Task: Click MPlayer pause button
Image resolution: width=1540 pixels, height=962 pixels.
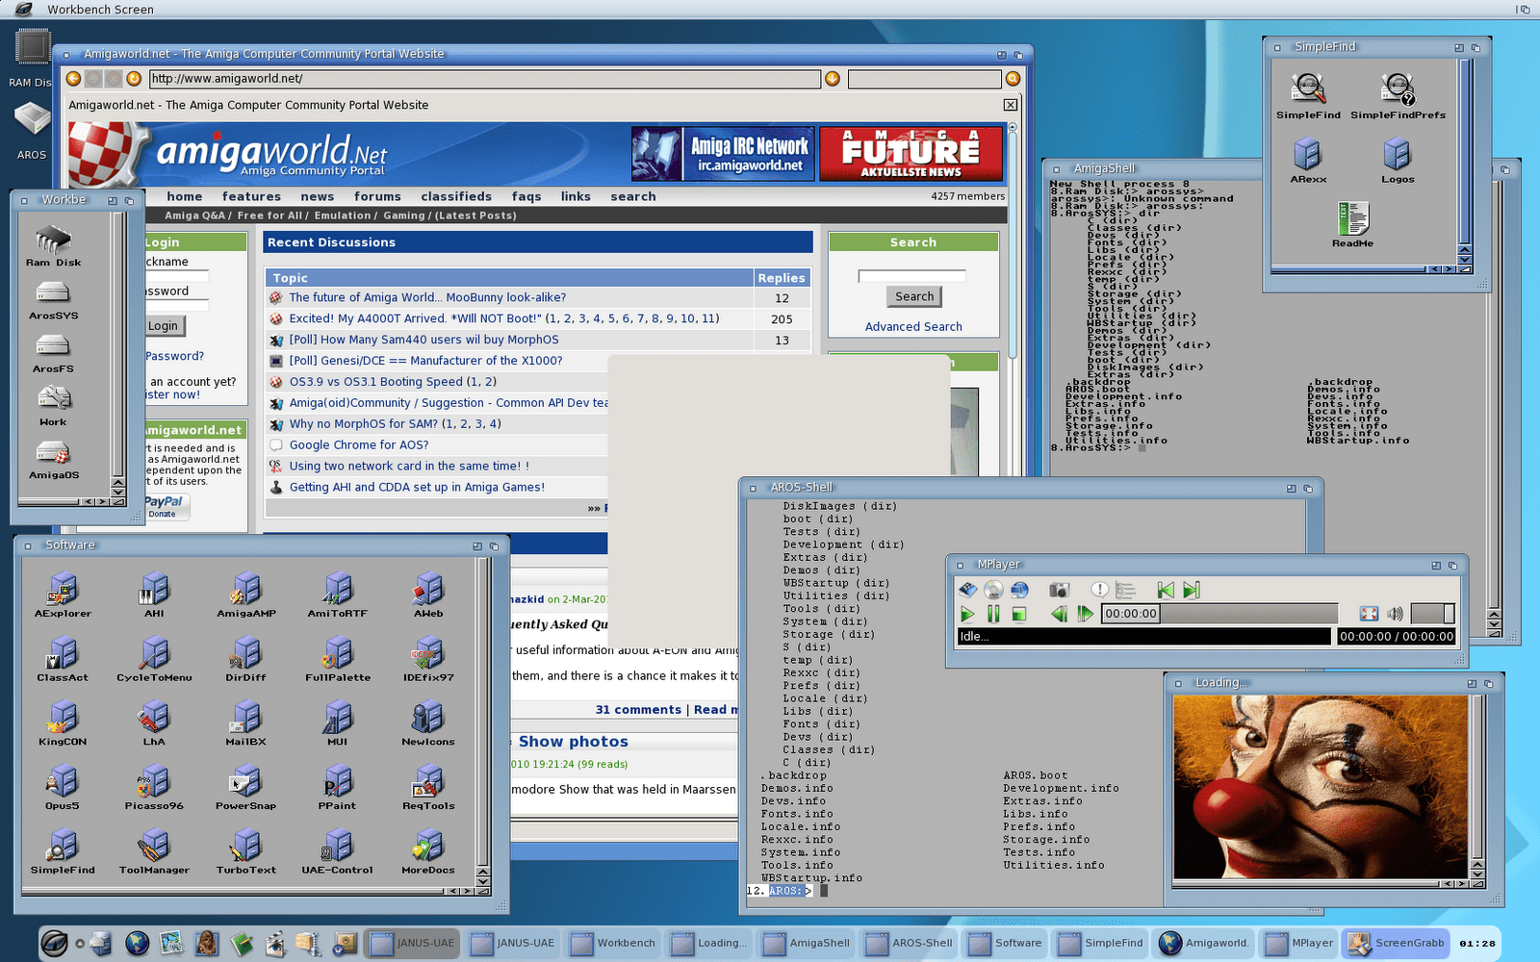Action: tap(993, 614)
